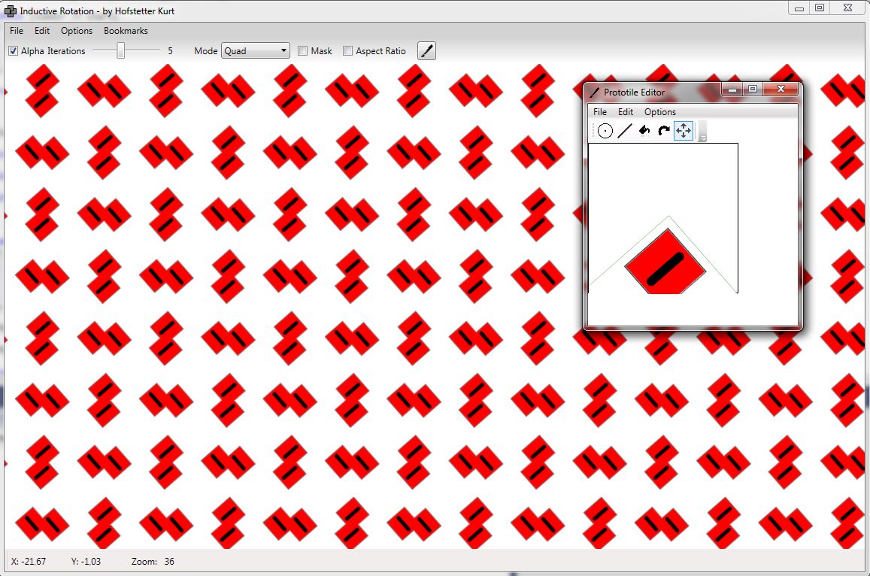Click the Prototile Editor title bar pen icon
Screen dimensions: 870x576
click(x=595, y=92)
